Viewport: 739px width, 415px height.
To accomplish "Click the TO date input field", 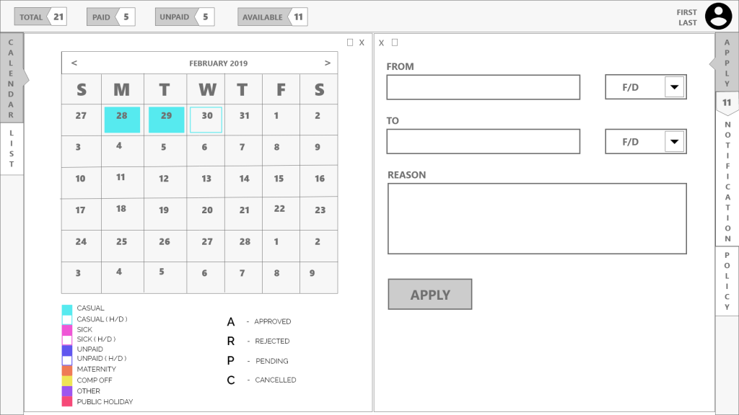I will pyautogui.click(x=483, y=142).
